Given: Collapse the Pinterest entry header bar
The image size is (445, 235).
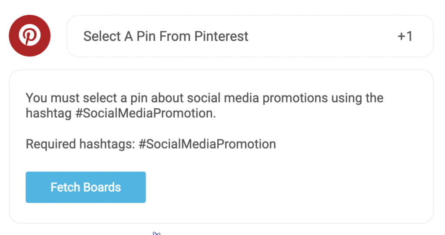Looking at the screenshot, I should 250,36.
